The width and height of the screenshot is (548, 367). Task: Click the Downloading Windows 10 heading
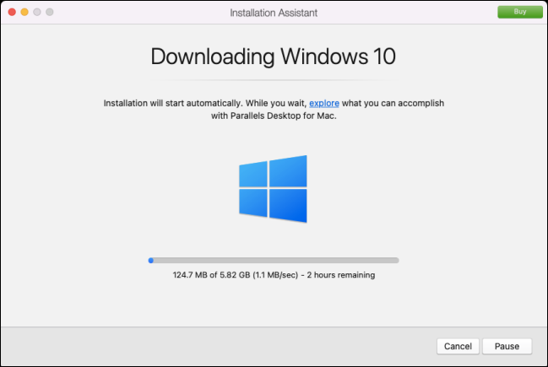(274, 57)
